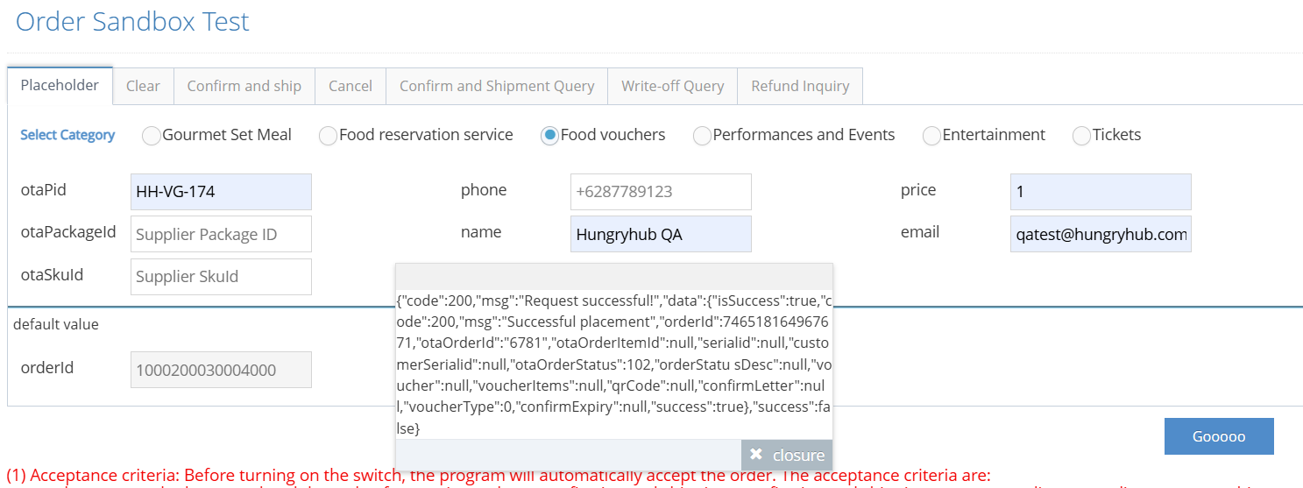This screenshot has height=488, width=1303.
Task: Click the phone number input field
Action: 661,192
